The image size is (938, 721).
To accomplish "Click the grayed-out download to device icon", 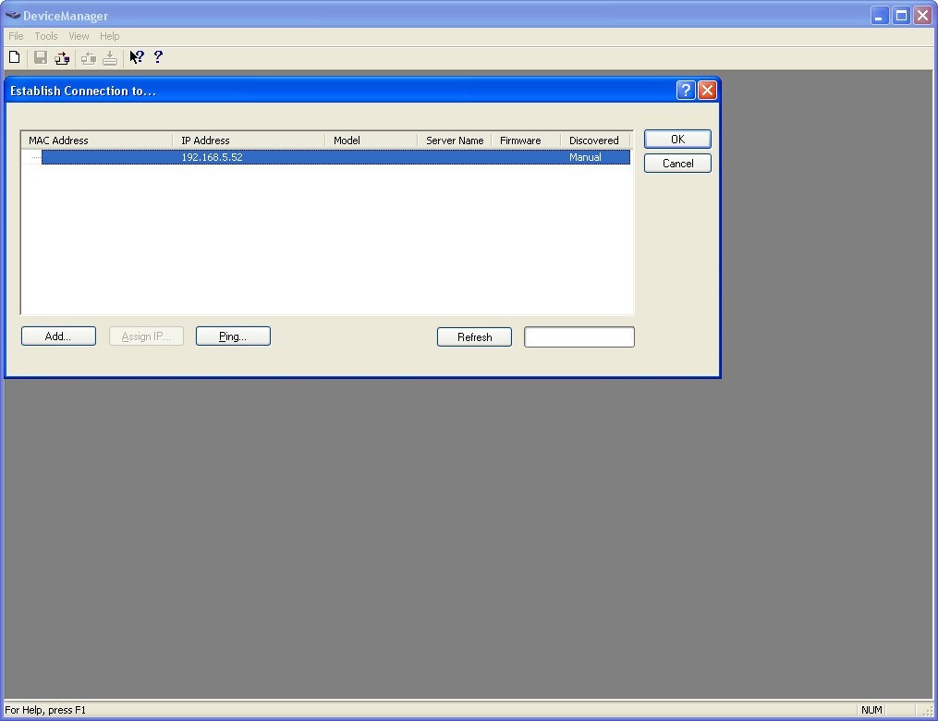I will coord(110,57).
